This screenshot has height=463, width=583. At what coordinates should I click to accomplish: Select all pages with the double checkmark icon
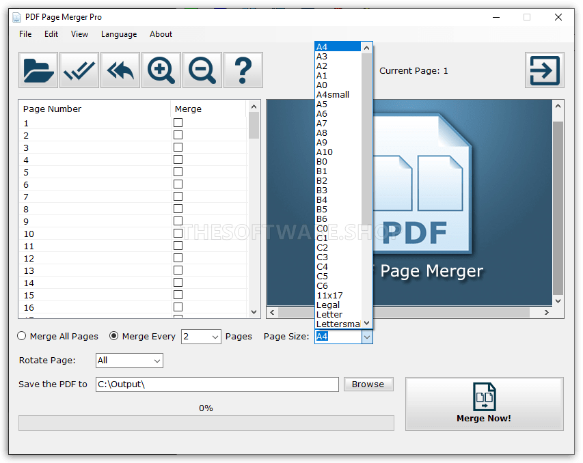point(79,70)
